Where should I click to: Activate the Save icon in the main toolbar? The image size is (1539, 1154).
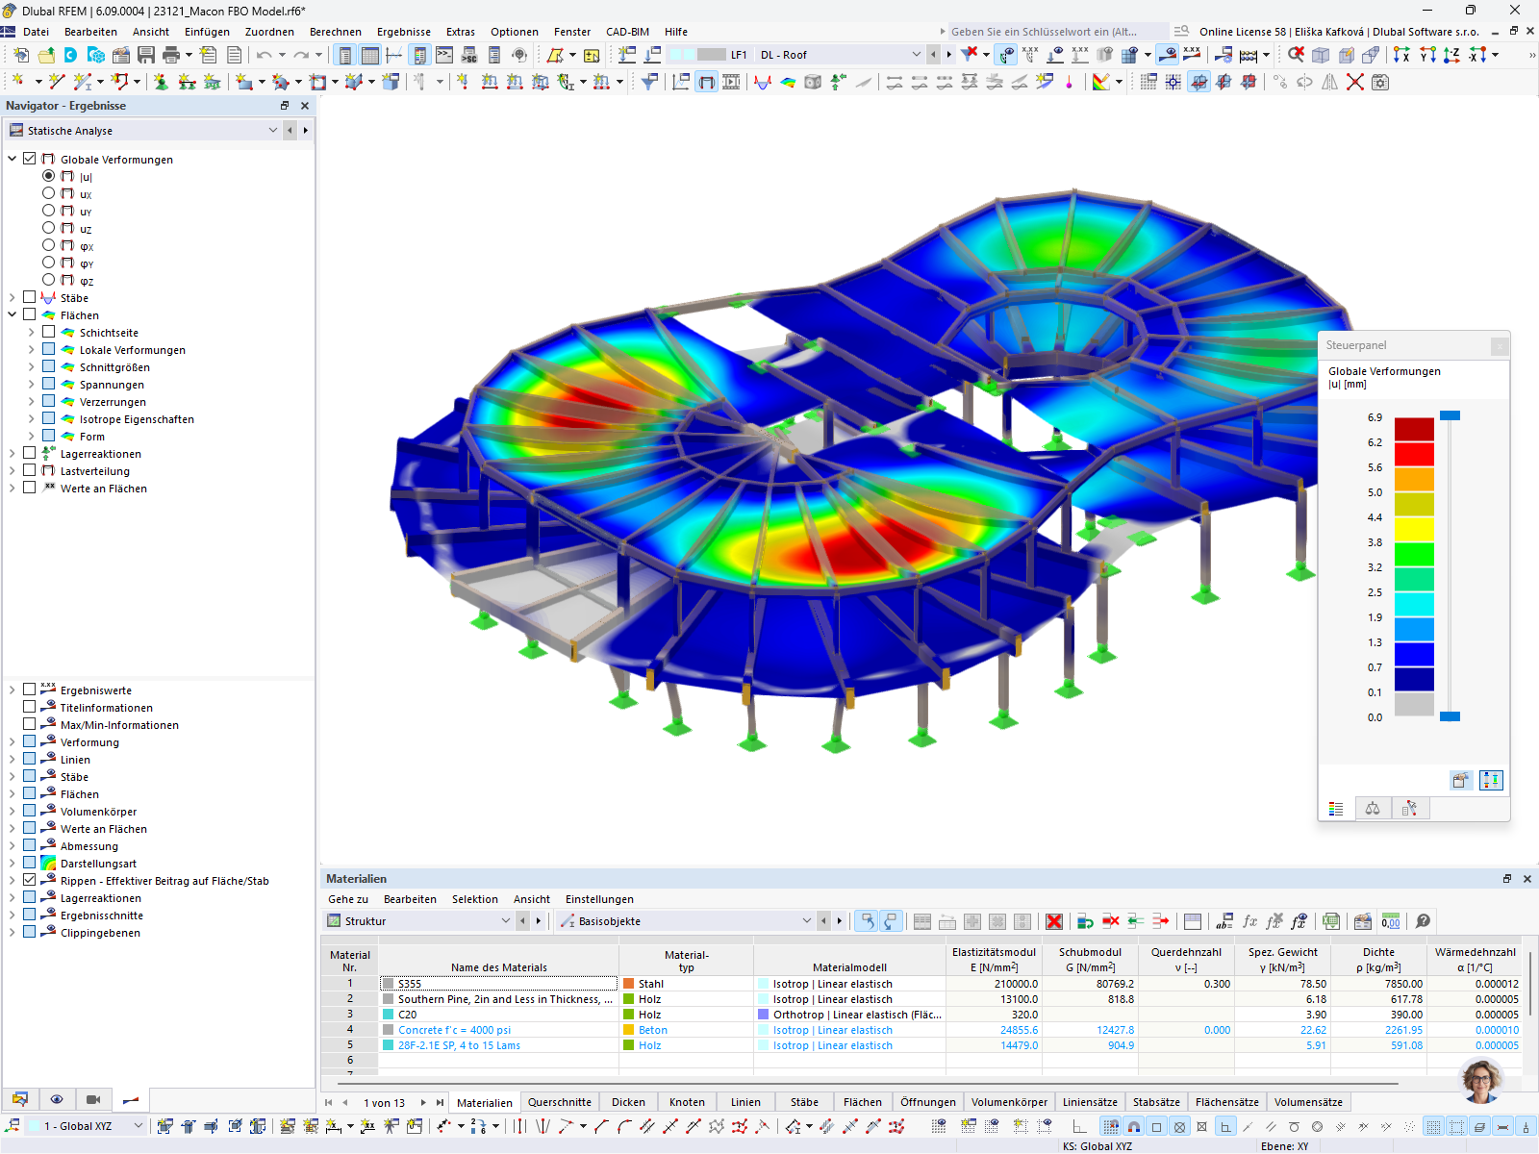[145, 55]
